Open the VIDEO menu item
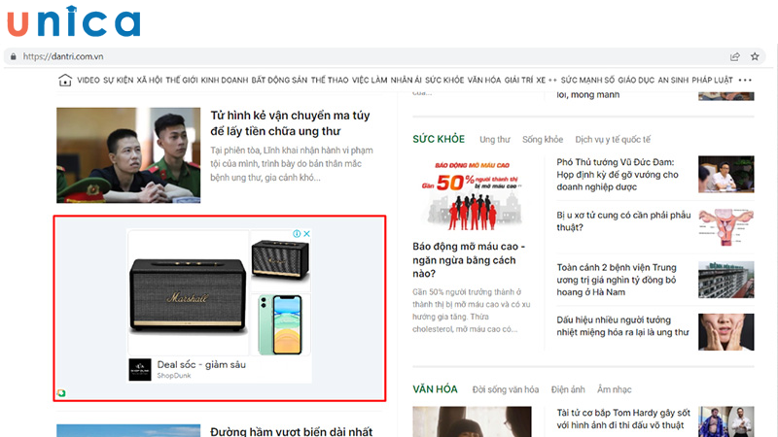This screenshot has width=778, height=437. click(88, 80)
